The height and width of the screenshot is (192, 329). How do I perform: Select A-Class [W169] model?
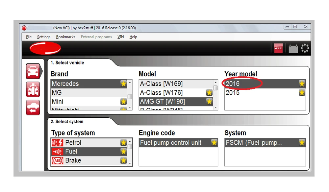(176, 84)
